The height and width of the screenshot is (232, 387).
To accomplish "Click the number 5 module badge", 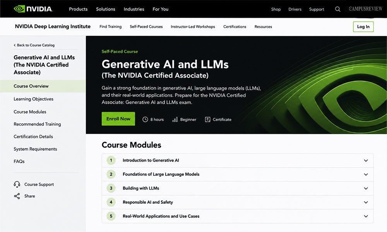I will coord(111,216).
